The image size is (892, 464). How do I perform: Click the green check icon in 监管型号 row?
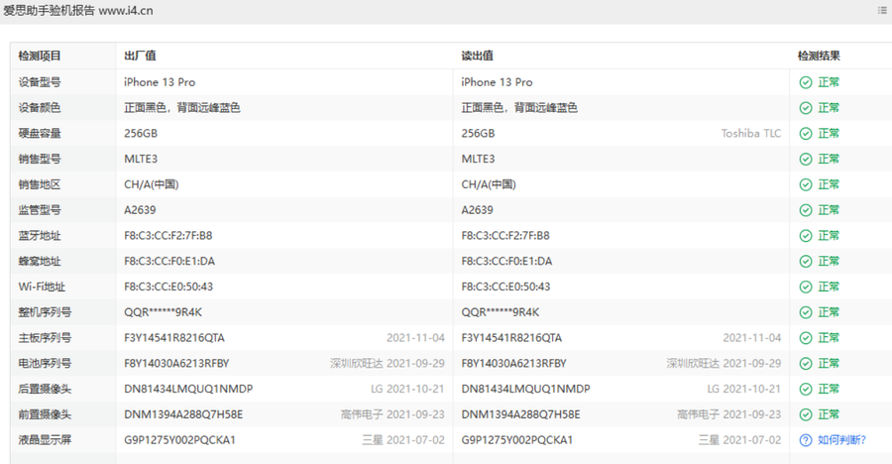(806, 210)
